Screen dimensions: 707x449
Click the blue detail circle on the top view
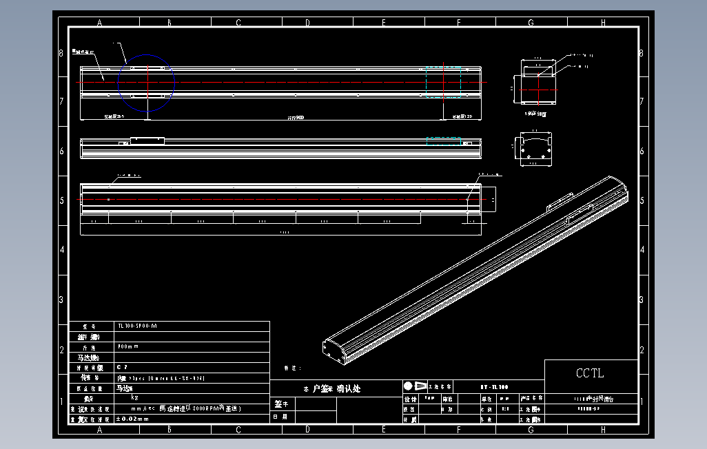(x=146, y=83)
